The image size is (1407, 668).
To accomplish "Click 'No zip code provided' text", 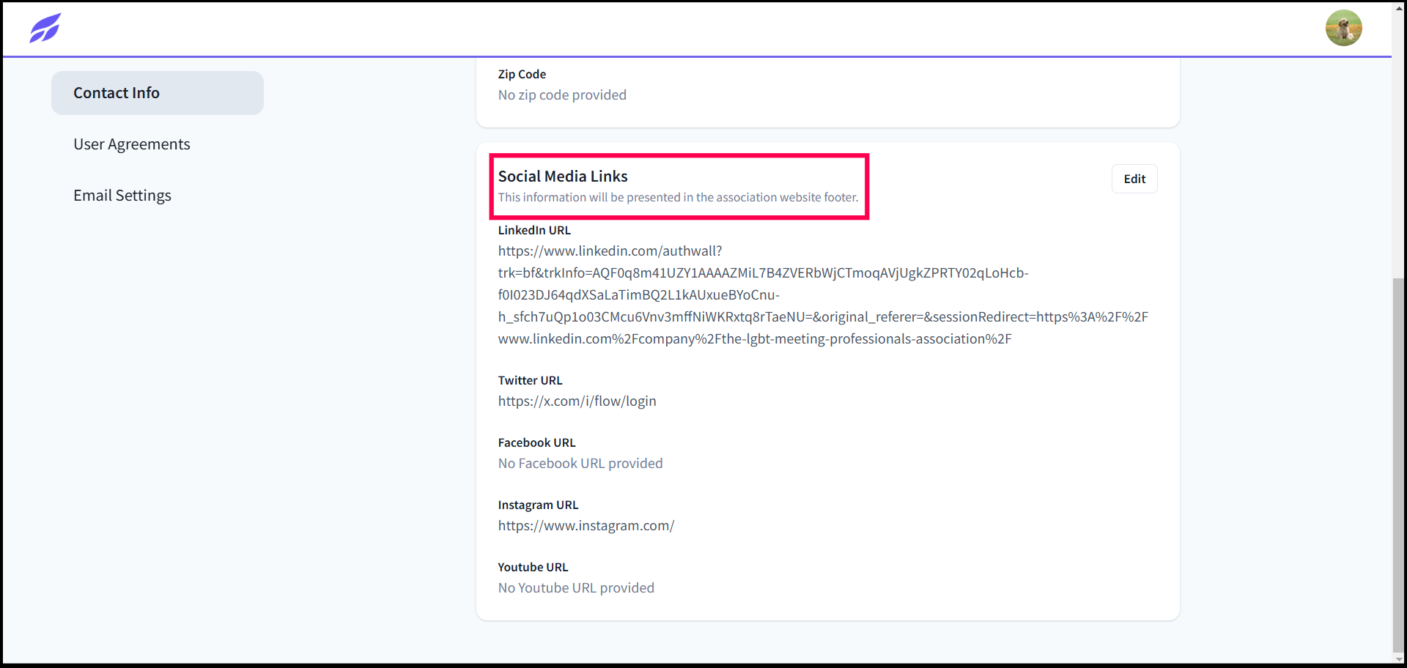I will pyautogui.click(x=562, y=95).
